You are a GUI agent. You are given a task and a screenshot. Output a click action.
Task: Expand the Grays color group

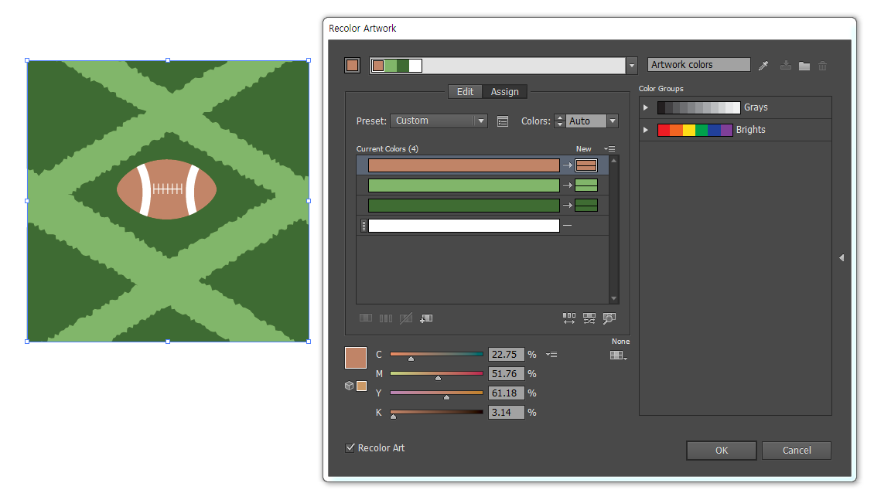[x=646, y=107]
